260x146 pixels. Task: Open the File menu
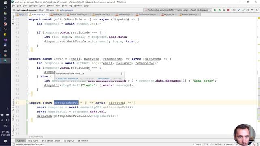point(13,6)
